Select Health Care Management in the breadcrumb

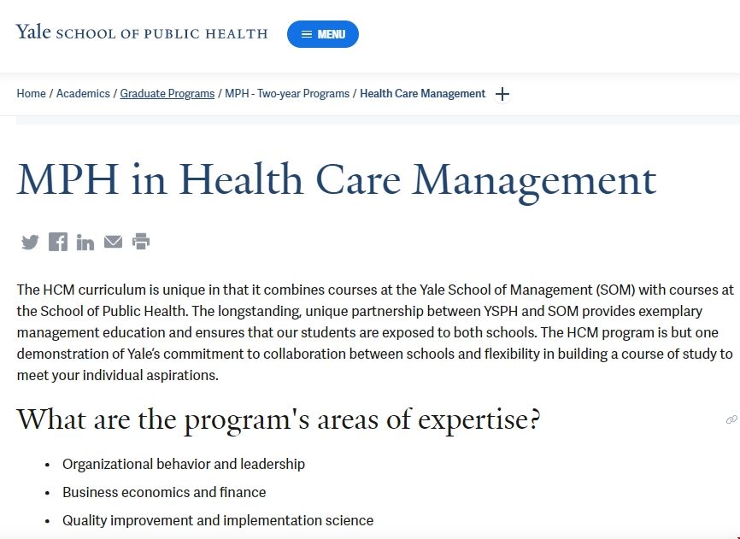click(422, 93)
